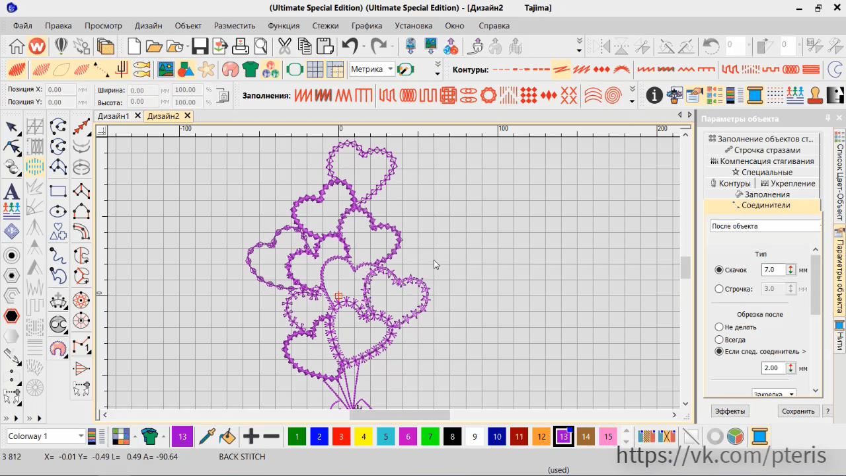Open the После объекта dropdown
Viewport: 846px width, 476px height.
[765, 226]
